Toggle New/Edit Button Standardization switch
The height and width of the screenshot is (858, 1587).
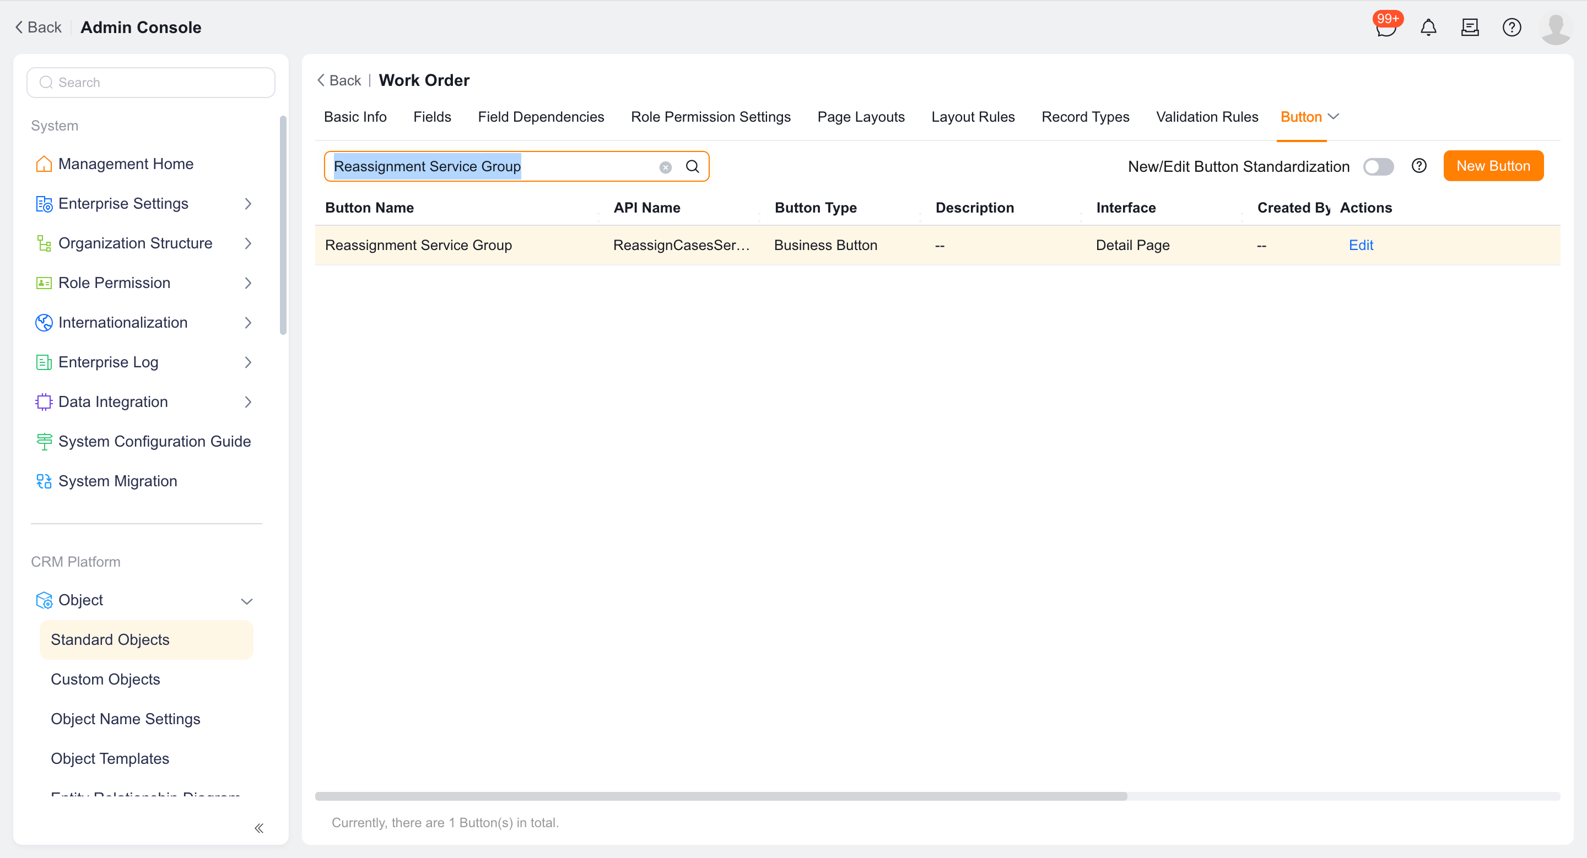pos(1378,167)
